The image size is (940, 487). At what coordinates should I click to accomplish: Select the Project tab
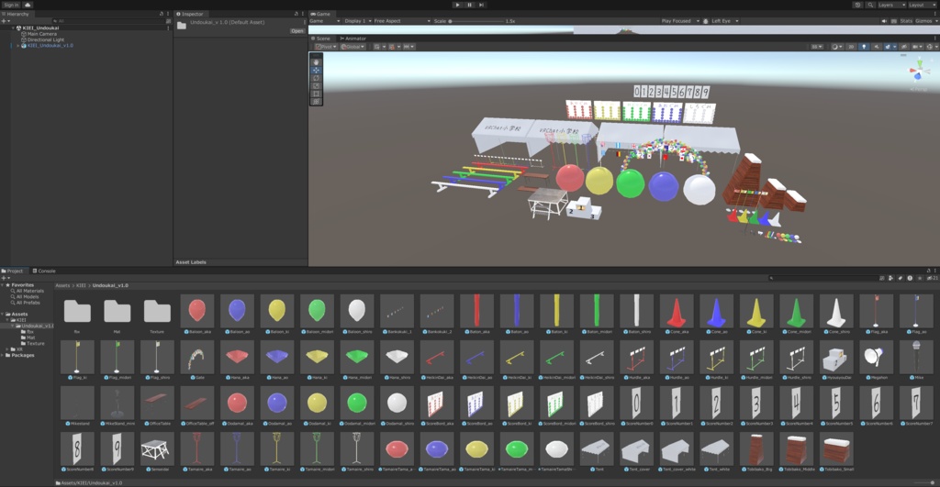13,271
